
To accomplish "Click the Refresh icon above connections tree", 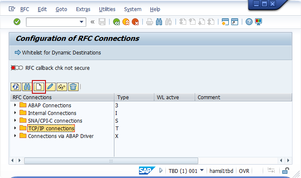I will [16, 86].
